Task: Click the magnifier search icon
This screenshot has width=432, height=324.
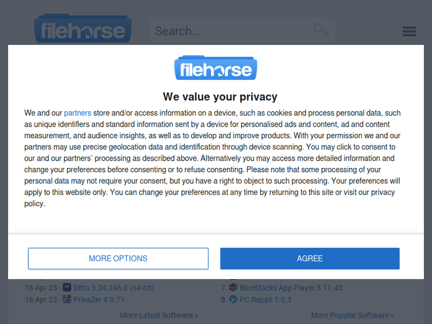Action: tap(321, 30)
